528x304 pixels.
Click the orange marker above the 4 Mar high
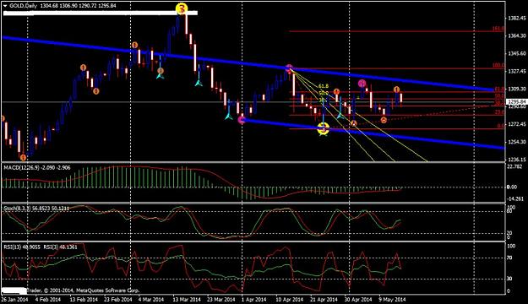134,45
